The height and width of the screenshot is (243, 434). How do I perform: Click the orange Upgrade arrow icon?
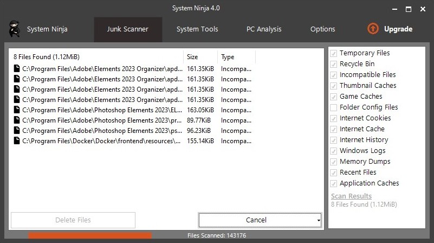pyautogui.click(x=373, y=29)
